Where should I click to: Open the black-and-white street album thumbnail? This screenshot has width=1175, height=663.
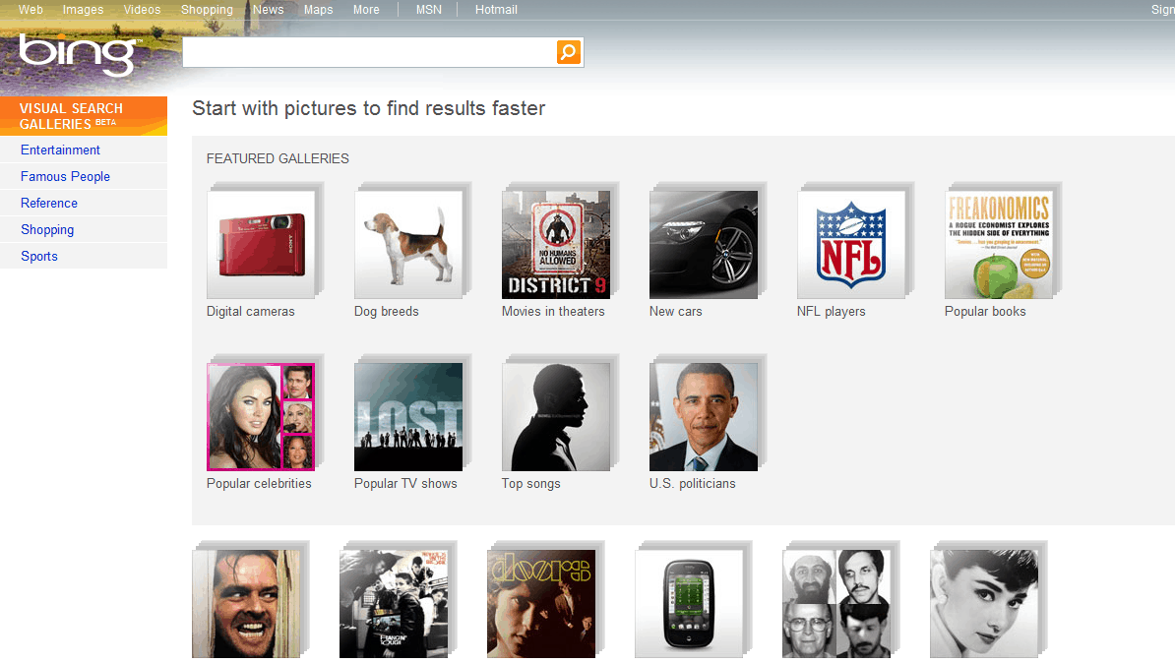pyautogui.click(x=394, y=604)
